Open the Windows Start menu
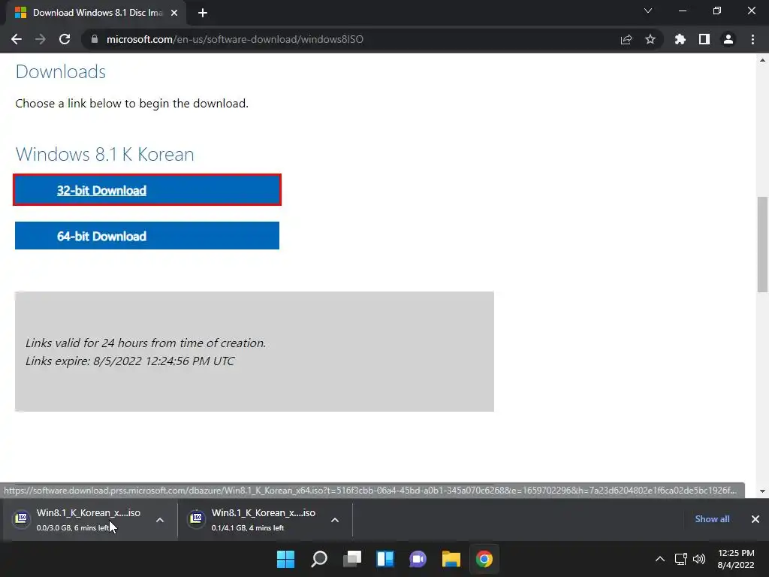The height and width of the screenshot is (577, 769). coord(285,559)
